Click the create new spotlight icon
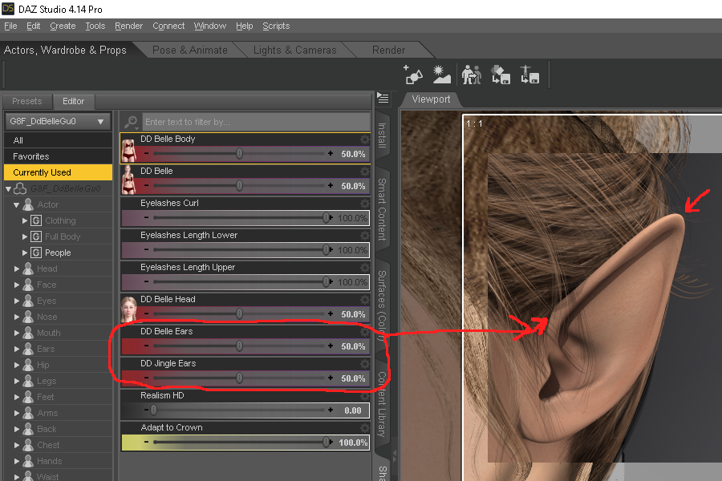 (413, 75)
